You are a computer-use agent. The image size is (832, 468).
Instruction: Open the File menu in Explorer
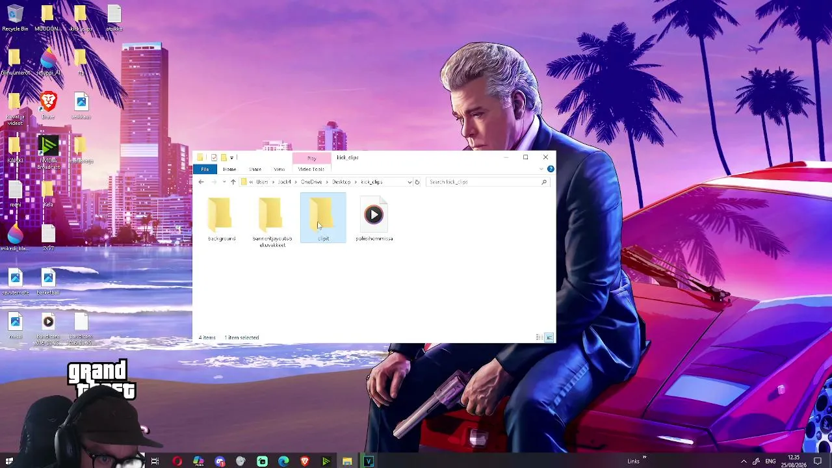coord(205,169)
